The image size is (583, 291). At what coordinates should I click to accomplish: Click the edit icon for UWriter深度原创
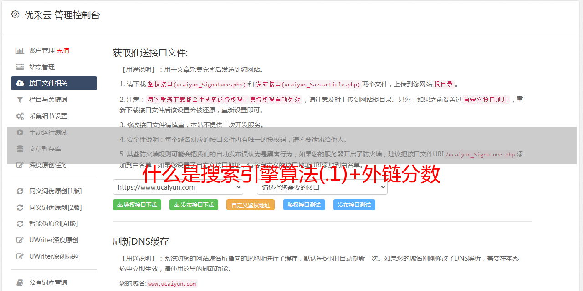pos(20,240)
